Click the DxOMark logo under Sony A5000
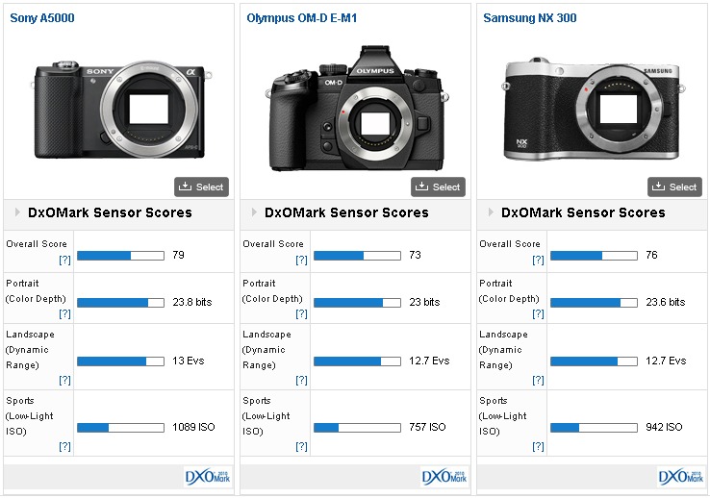 tap(208, 477)
